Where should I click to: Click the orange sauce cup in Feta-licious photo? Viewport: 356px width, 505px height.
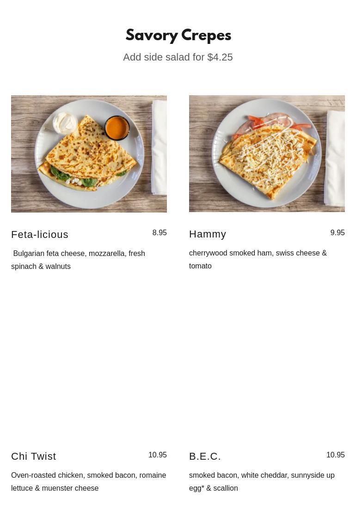[x=117, y=128]
